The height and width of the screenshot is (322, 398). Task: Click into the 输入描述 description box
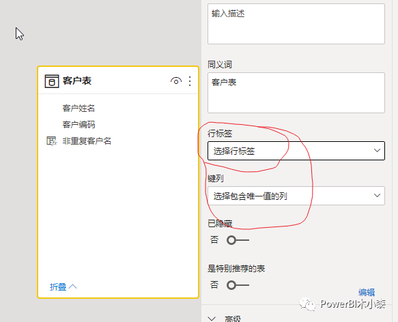296,24
